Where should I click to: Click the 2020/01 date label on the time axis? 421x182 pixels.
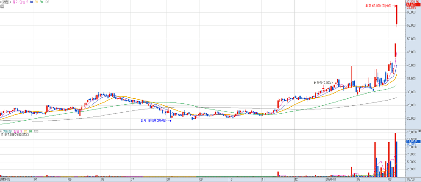331,179
